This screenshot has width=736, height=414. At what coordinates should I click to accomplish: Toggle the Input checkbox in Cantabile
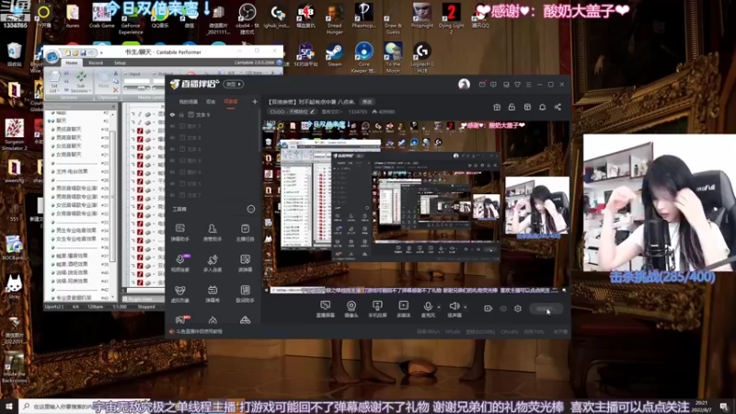click(126, 75)
